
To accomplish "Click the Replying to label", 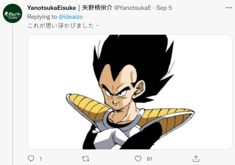I will [42, 17].
